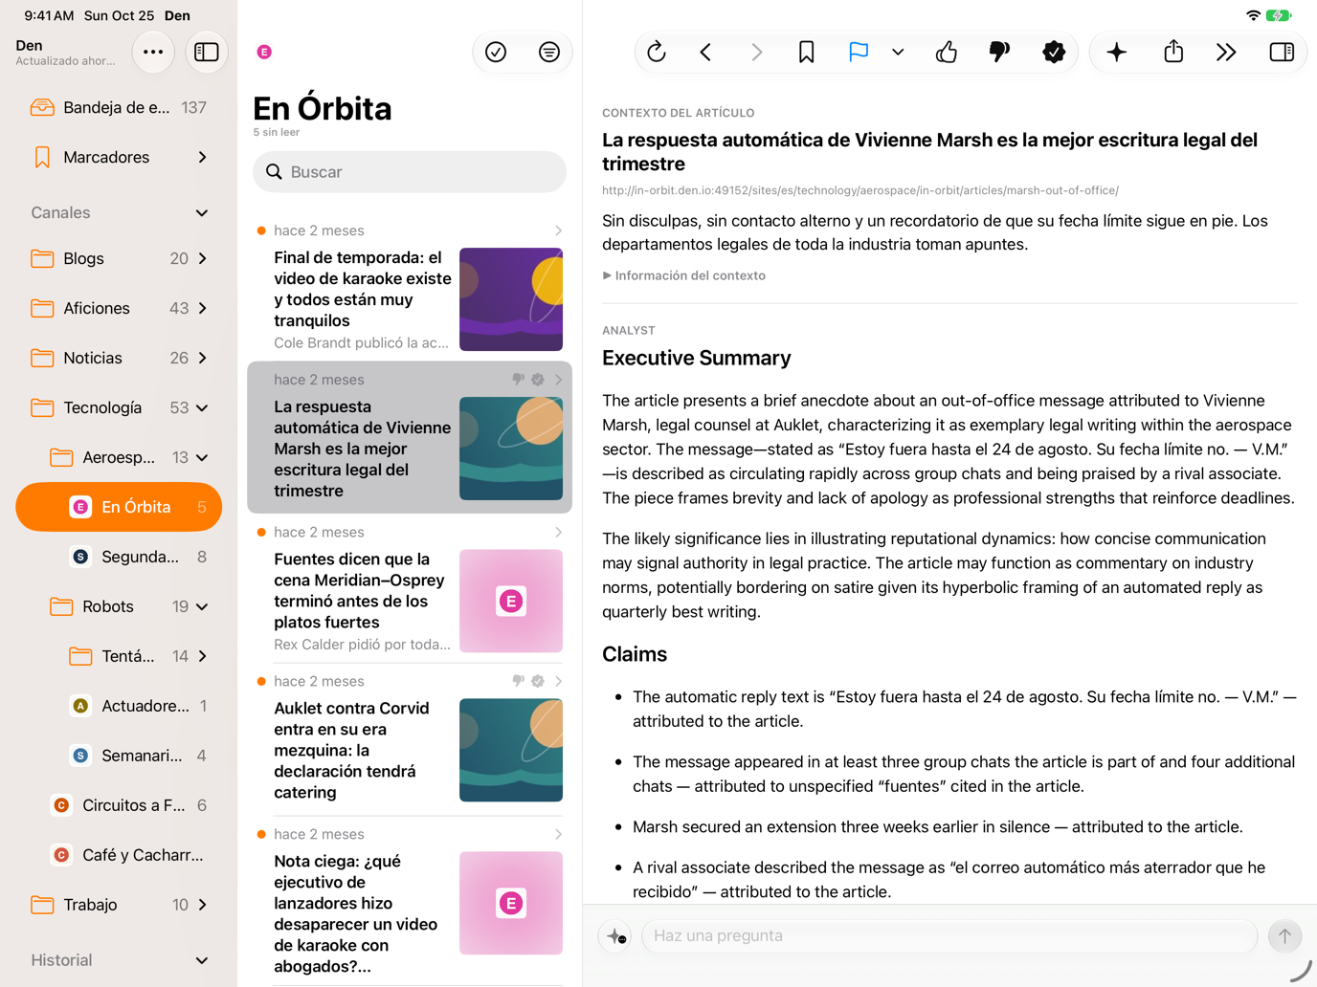
Task: Open the flag options dropdown arrow
Action: click(898, 52)
